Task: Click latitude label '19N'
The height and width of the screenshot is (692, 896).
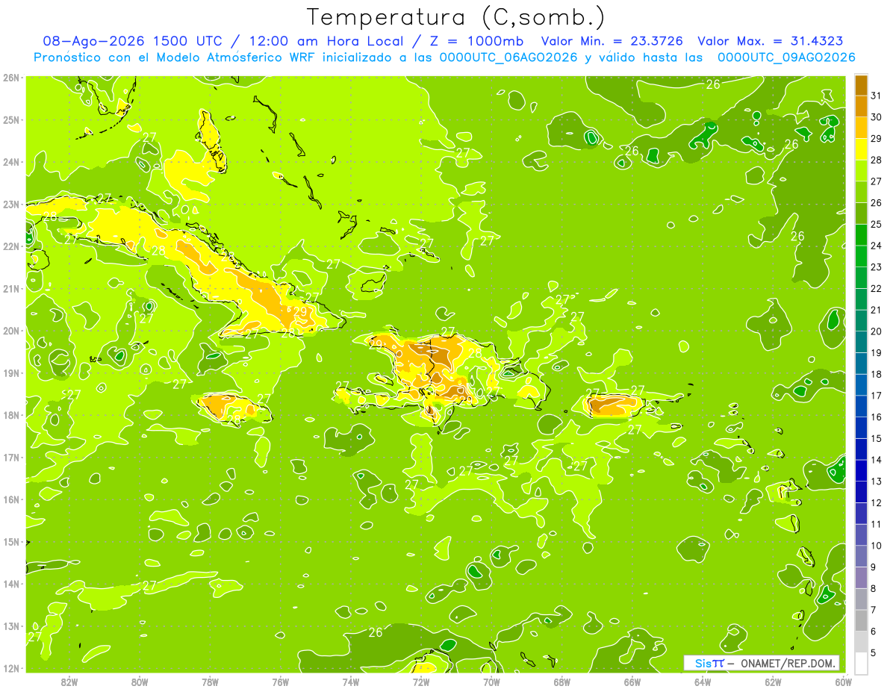Action: tap(11, 373)
